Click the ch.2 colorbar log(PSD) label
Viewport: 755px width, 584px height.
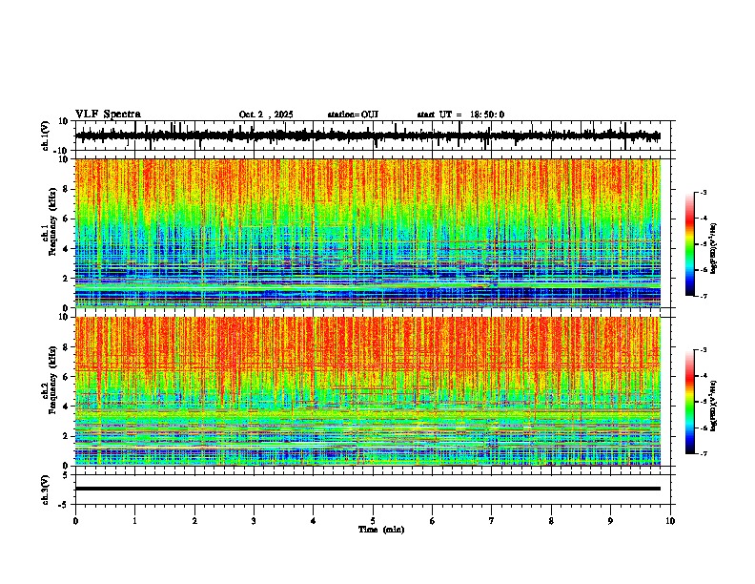point(713,407)
